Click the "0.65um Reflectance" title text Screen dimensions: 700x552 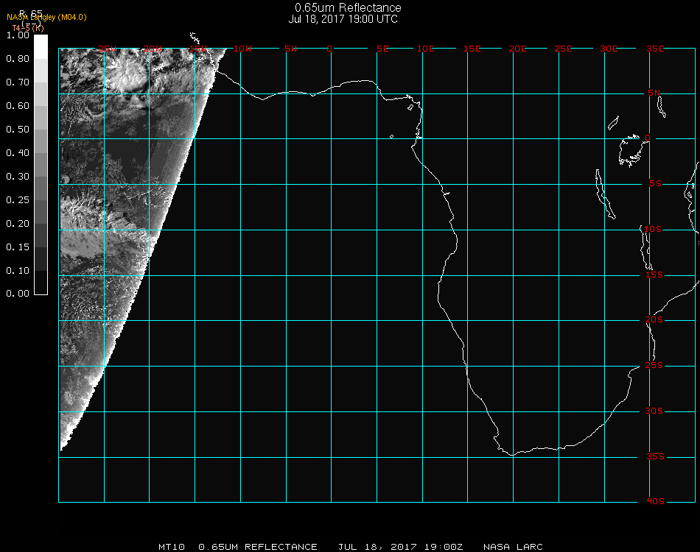point(348,7)
